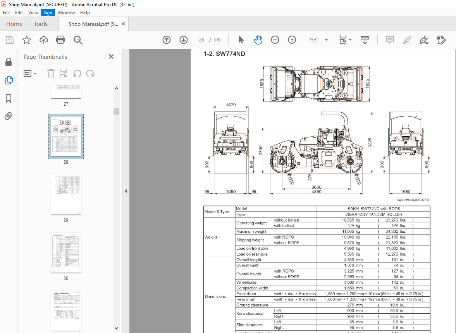
Task: Select page 28 thumbnail
Action: tap(66, 136)
